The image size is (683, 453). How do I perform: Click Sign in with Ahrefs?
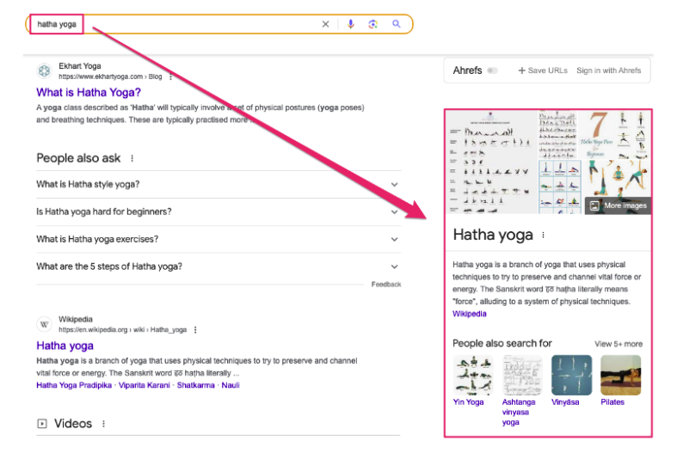[608, 70]
